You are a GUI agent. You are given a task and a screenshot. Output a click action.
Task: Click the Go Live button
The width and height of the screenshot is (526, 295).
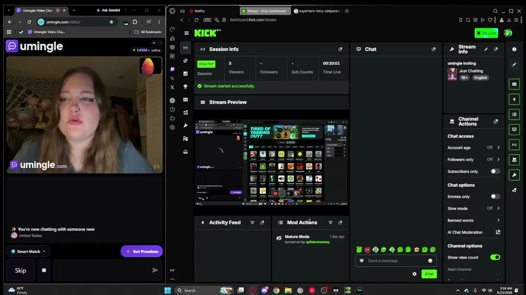coord(486,33)
